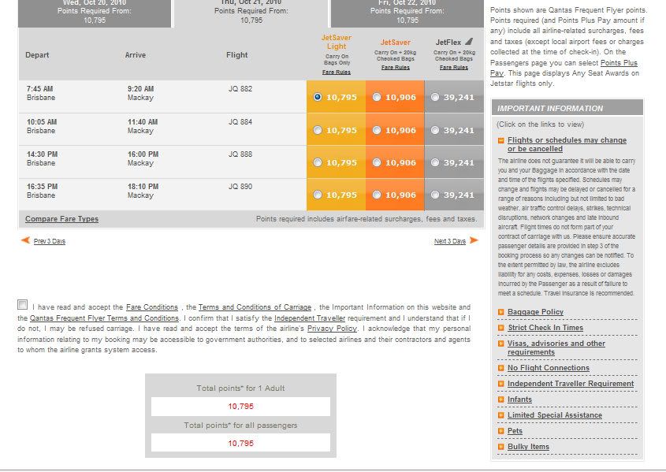
Task: Expand Visas, advisories plus icon
Action: point(500,344)
